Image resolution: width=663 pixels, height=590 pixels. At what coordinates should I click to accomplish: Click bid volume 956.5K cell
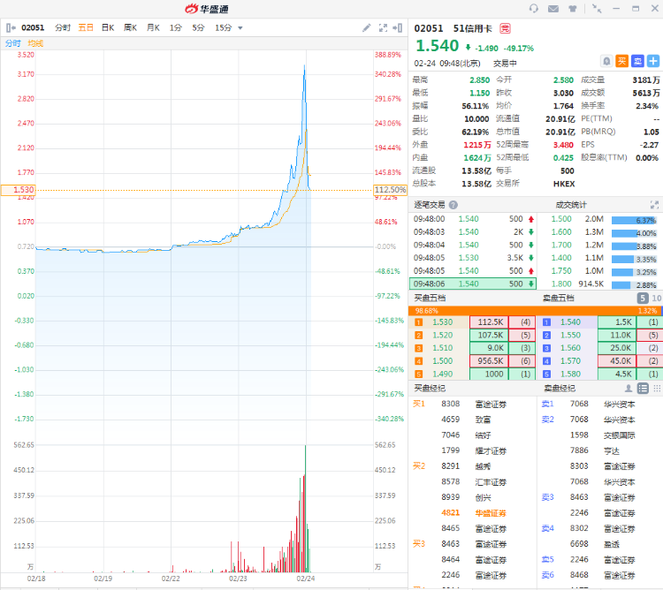tap(489, 361)
